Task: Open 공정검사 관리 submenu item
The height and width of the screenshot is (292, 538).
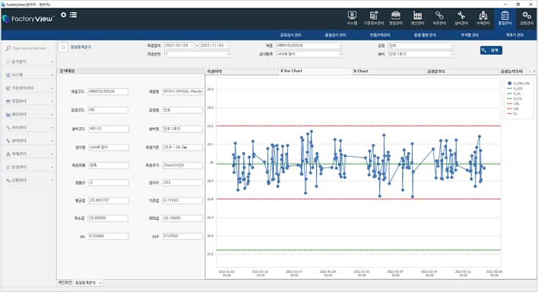Action: [x=290, y=35]
